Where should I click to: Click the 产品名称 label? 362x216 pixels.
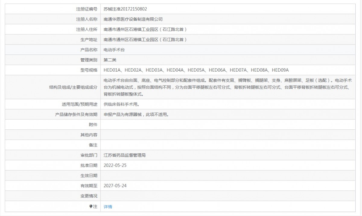[89, 50]
